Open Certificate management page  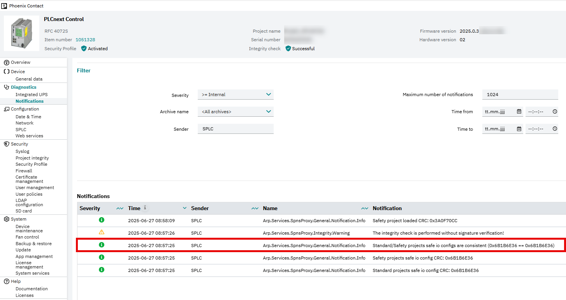click(29, 179)
